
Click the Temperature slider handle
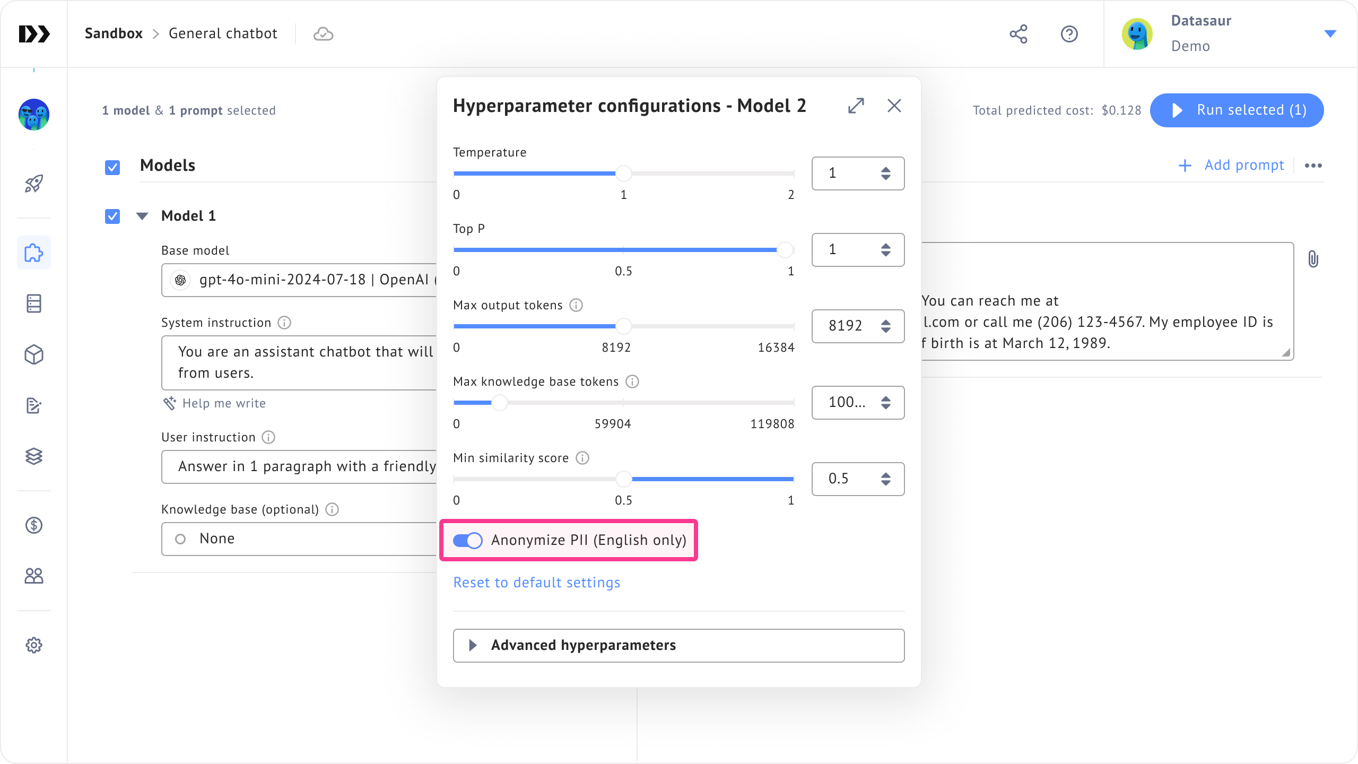coord(624,173)
